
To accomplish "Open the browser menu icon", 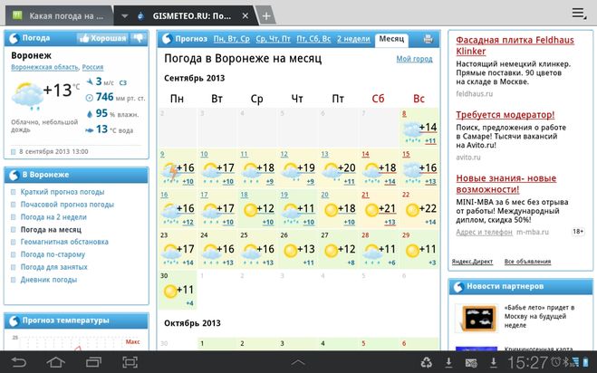I will (x=579, y=13).
